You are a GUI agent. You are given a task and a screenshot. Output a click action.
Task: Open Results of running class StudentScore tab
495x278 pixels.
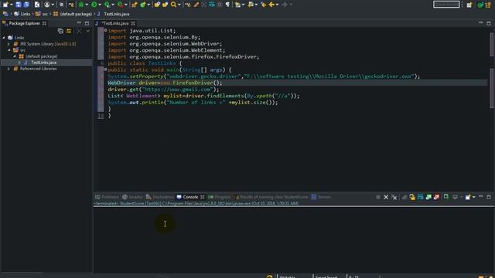pyautogui.click(x=271, y=197)
